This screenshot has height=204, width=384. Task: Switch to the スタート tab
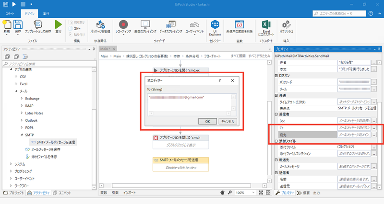point(10,14)
